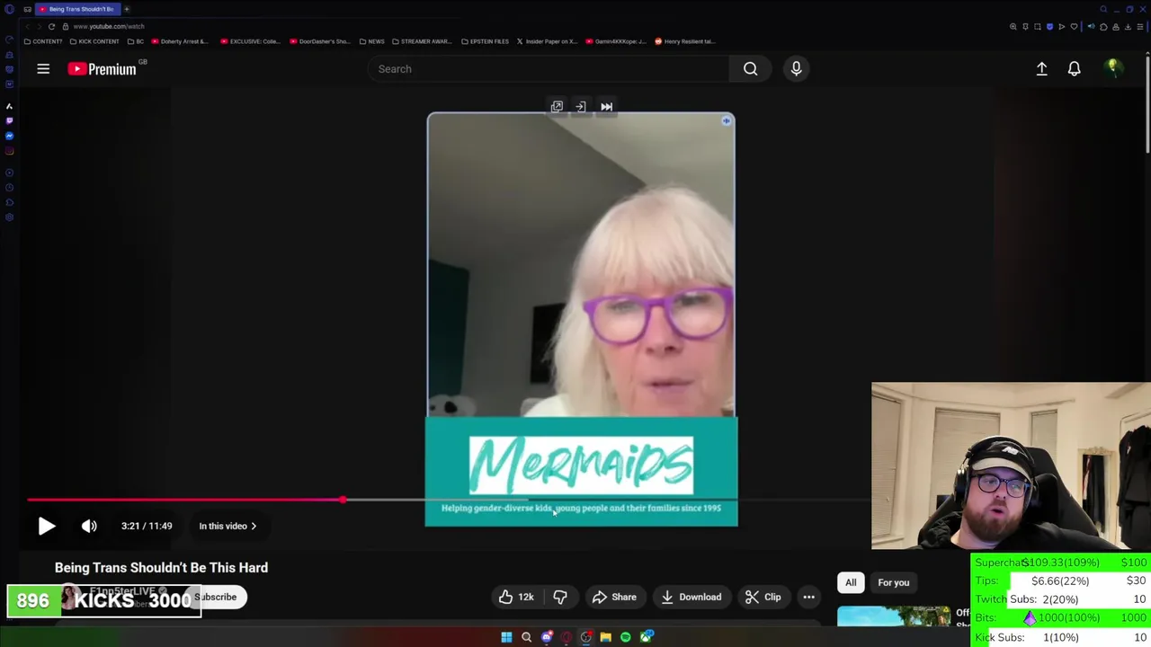Select the All filter chip
1151x647 pixels.
tap(851, 582)
